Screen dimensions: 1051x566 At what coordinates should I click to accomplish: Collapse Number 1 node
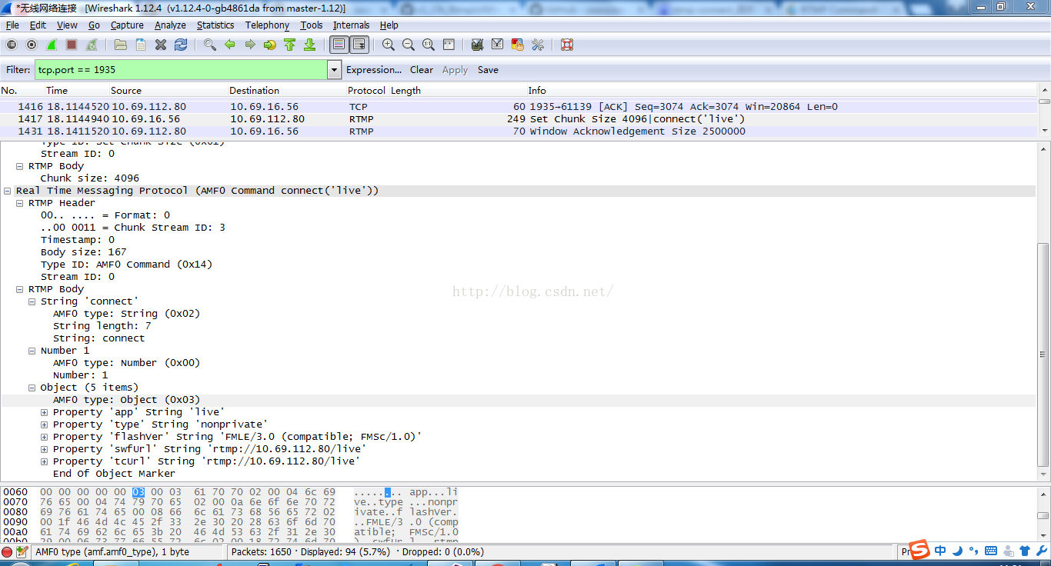pos(32,351)
